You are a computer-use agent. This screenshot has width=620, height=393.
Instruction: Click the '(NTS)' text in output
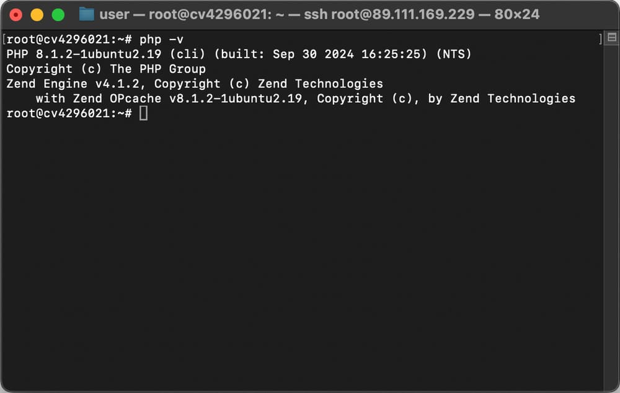point(454,54)
